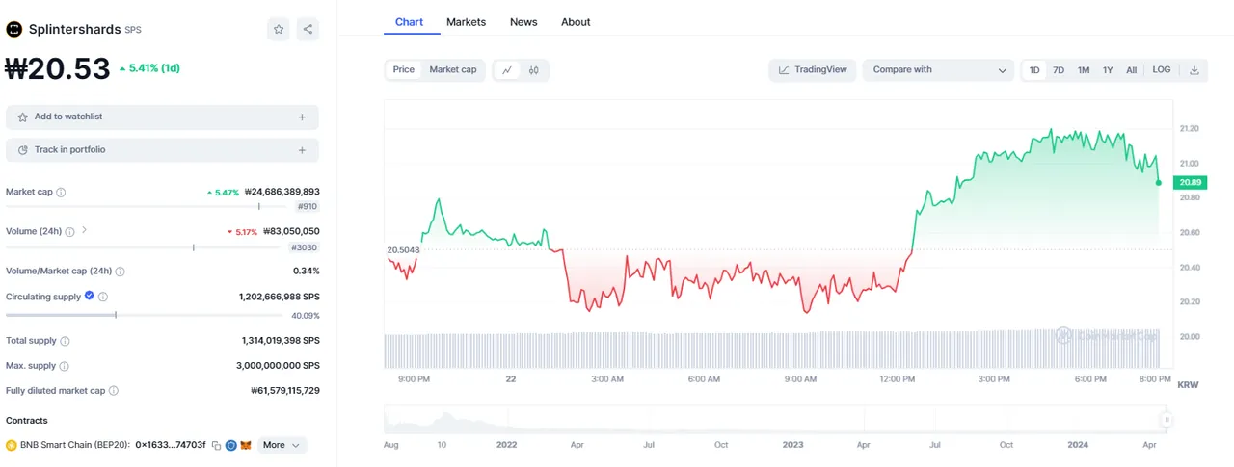Select the Price chart toggle
The height and width of the screenshot is (467, 1234).
pos(404,70)
